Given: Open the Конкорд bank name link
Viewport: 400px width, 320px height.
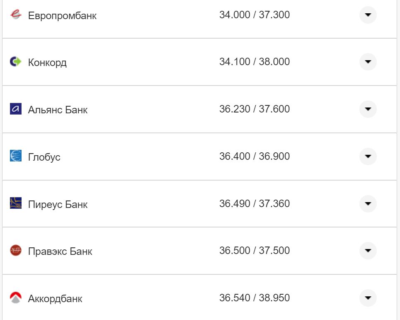Looking at the screenshot, I should 47,63.
